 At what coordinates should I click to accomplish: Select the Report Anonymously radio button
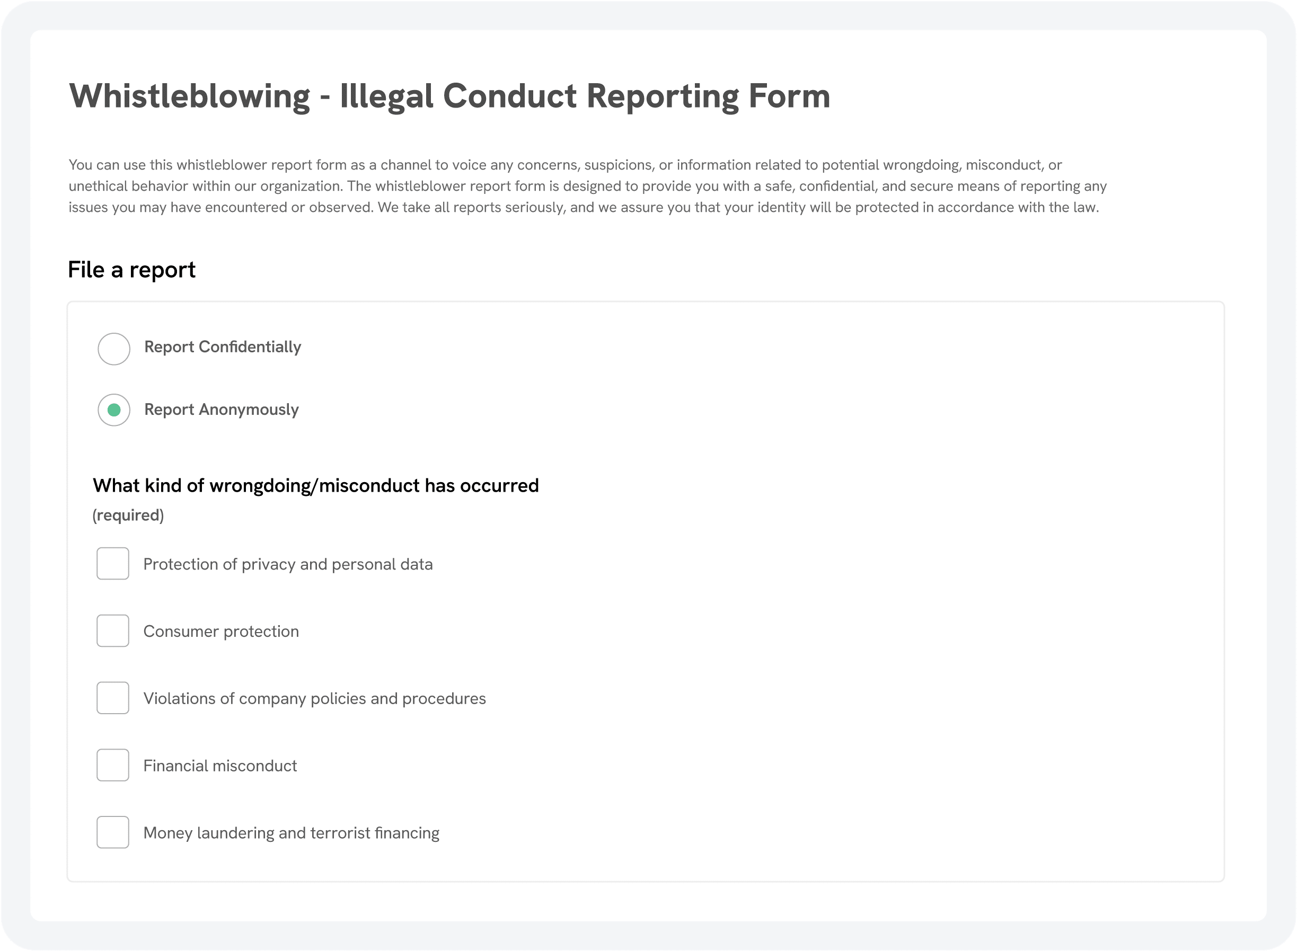(x=113, y=410)
